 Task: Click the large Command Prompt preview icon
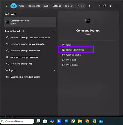pos(88,21)
